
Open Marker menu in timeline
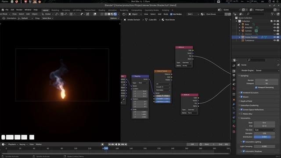click(39, 144)
